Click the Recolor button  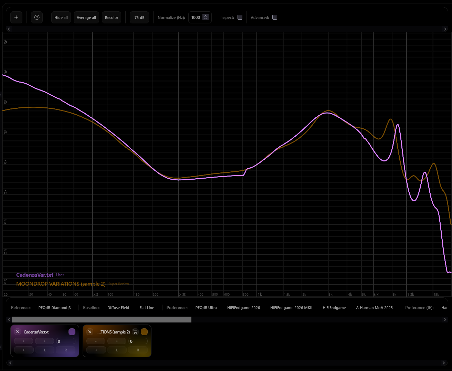coord(112,18)
